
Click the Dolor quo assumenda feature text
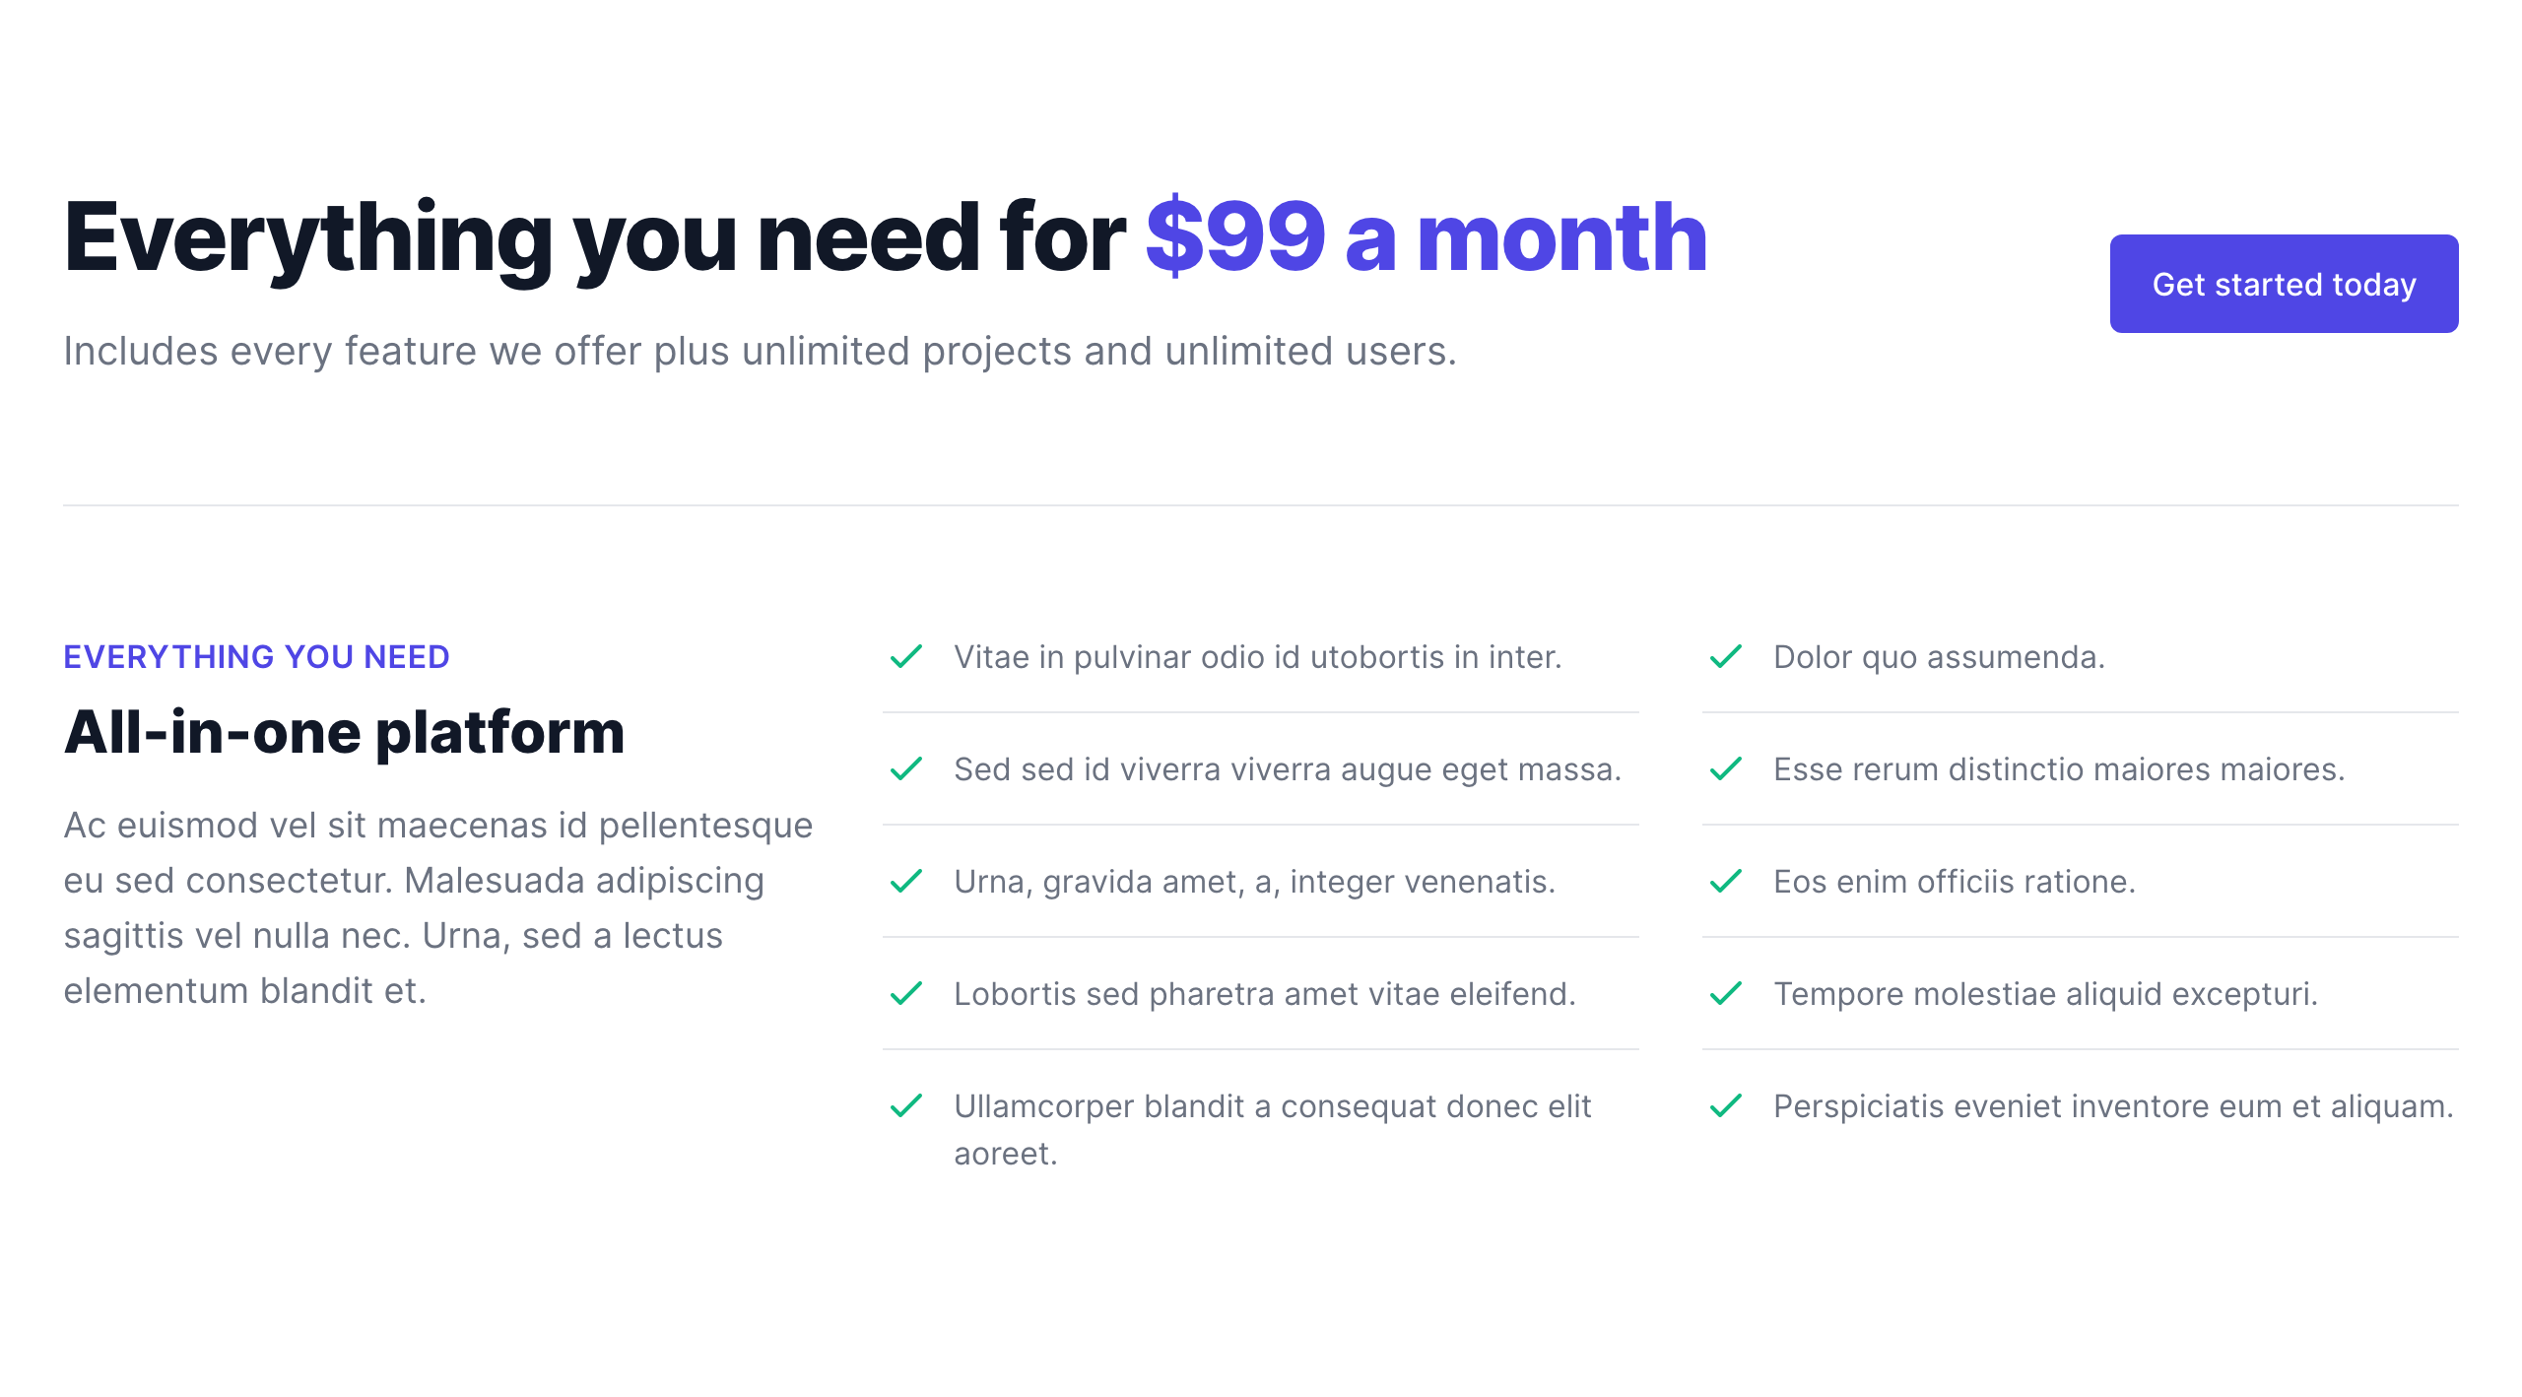click(1939, 657)
